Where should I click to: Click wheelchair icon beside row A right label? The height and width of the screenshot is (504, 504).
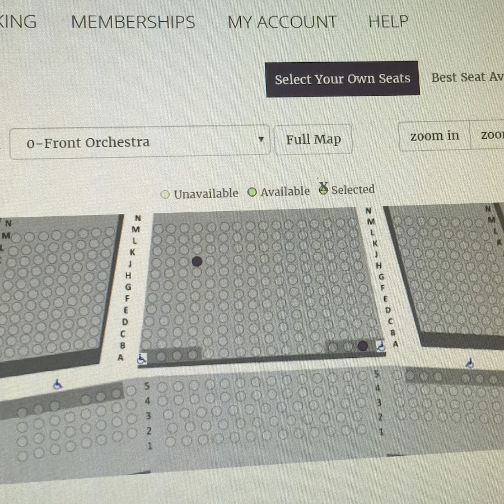[381, 347]
